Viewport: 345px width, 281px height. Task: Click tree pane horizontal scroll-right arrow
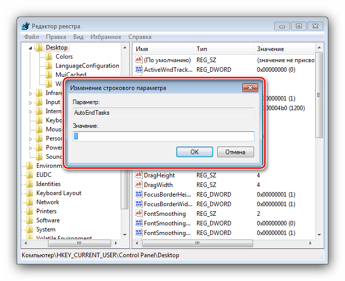coord(116,243)
